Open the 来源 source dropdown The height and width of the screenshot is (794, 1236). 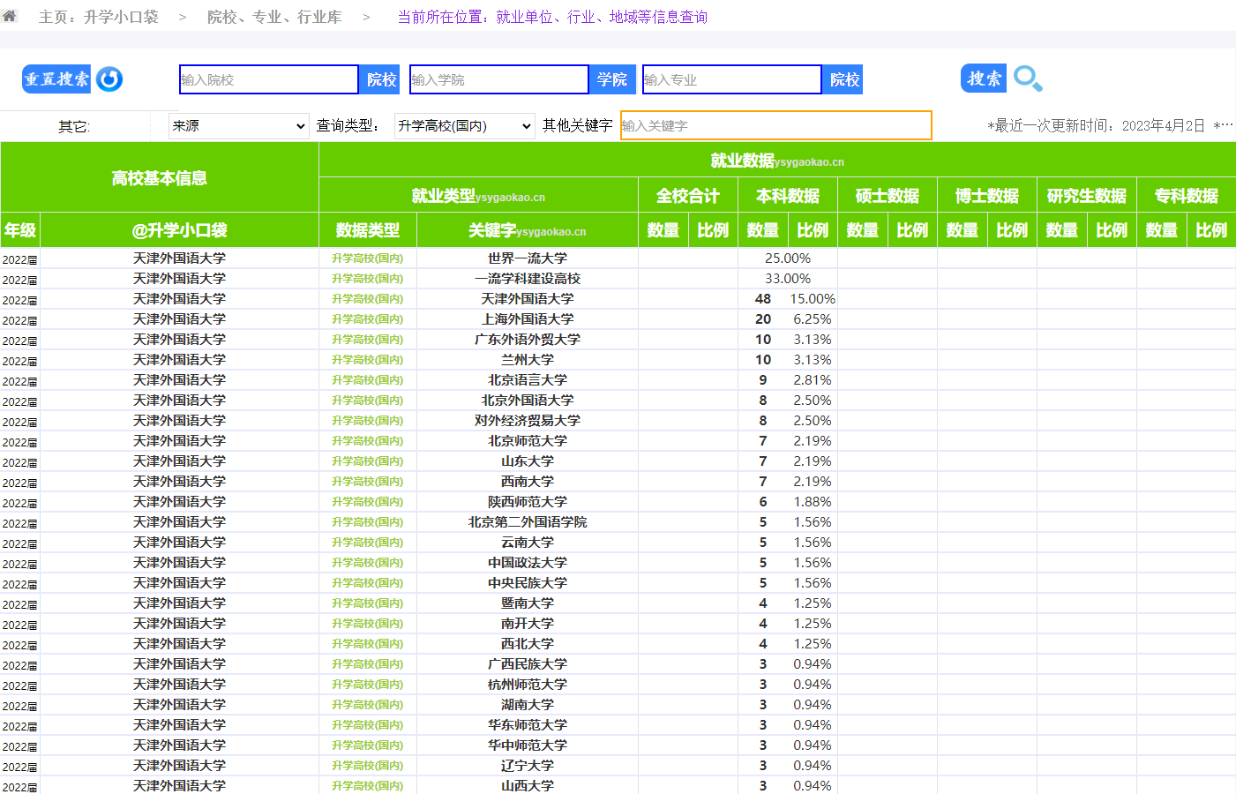(x=238, y=126)
